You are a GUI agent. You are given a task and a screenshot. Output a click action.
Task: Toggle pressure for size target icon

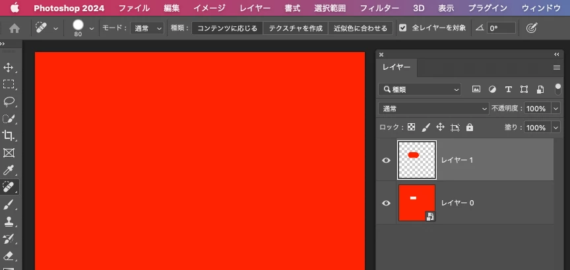(x=532, y=28)
